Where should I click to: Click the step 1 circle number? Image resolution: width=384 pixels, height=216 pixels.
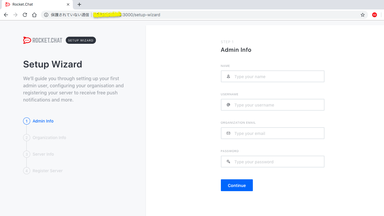(27, 121)
